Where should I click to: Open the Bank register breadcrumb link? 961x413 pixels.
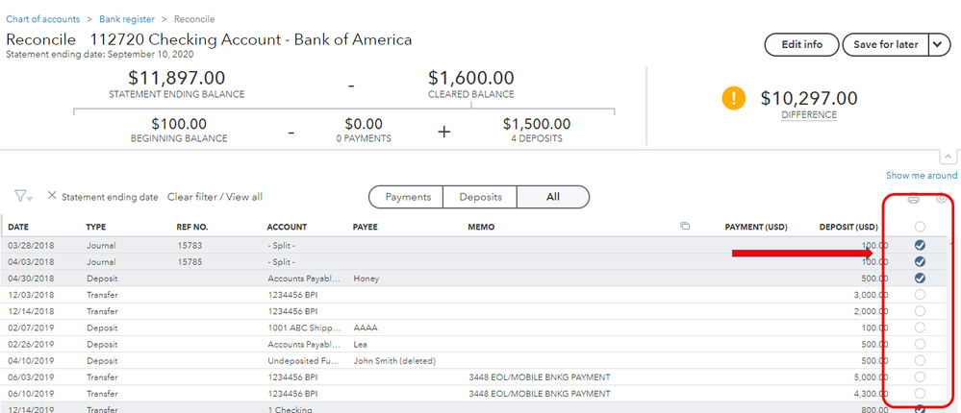(127, 19)
